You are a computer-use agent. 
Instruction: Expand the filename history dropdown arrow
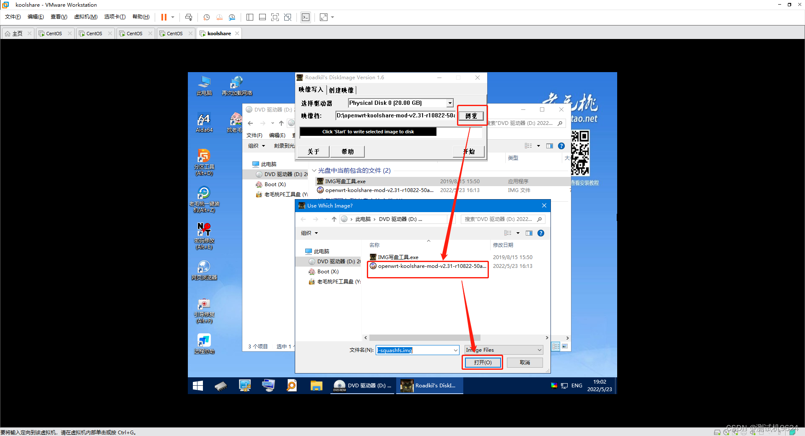click(456, 350)
